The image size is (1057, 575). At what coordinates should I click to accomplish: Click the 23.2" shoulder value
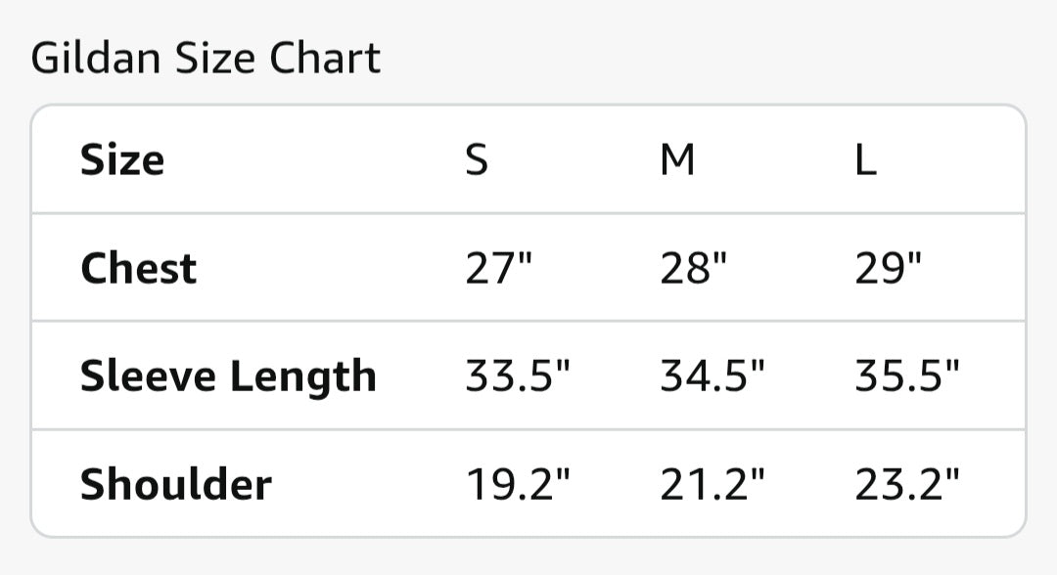click(906, 484)
